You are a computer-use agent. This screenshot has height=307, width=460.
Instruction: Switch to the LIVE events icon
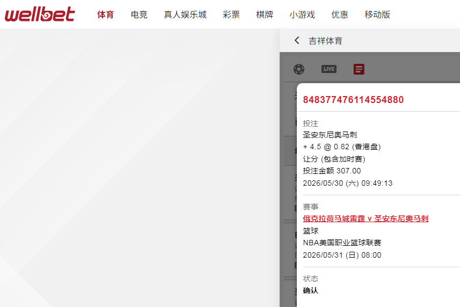tap(329, 69)
